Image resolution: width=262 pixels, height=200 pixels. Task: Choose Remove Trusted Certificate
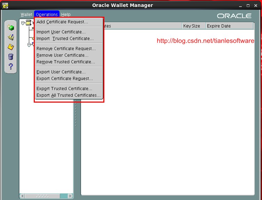69,62
